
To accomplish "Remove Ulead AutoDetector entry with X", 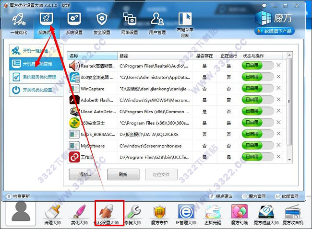I will pyautogui.click(x=278, y=111).
